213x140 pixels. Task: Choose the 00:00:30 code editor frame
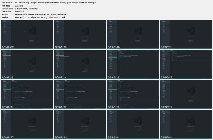coord(133,94)
